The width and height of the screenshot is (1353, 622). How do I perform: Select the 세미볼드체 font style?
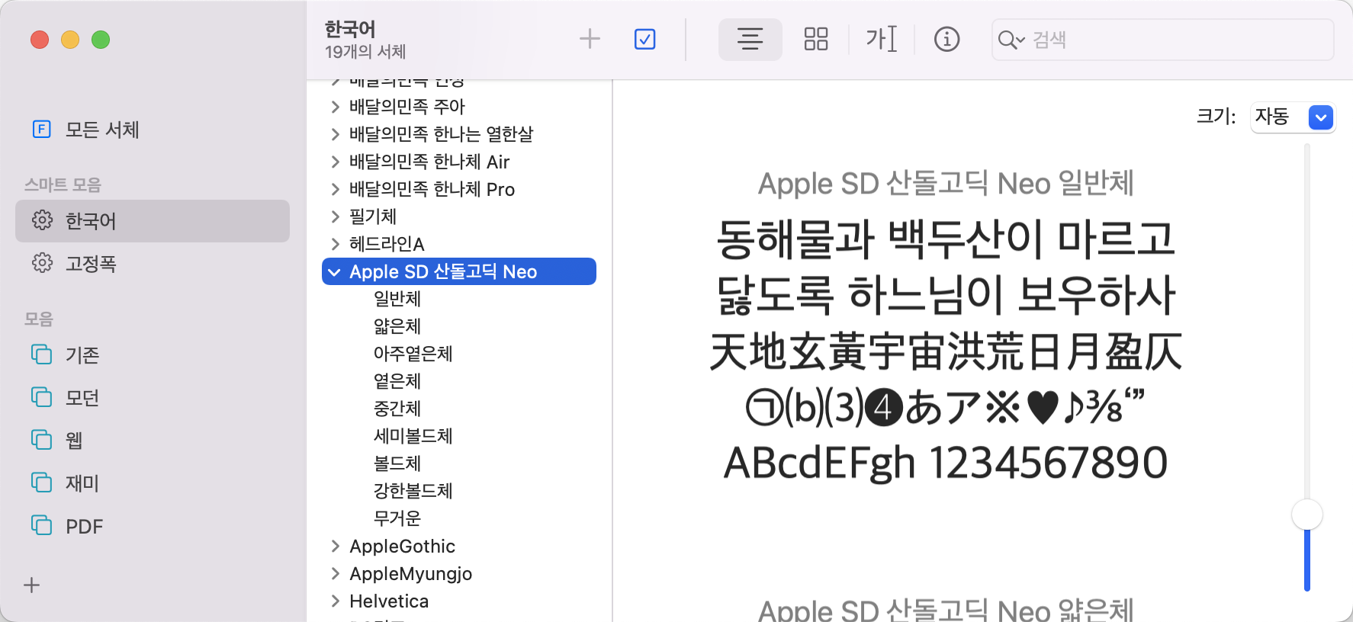[413, 436]
